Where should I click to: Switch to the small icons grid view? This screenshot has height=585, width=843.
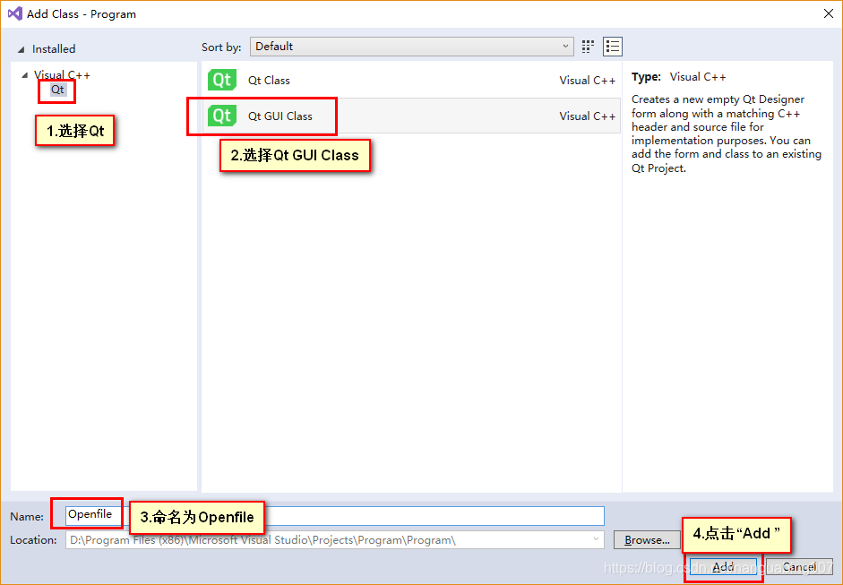589,47
